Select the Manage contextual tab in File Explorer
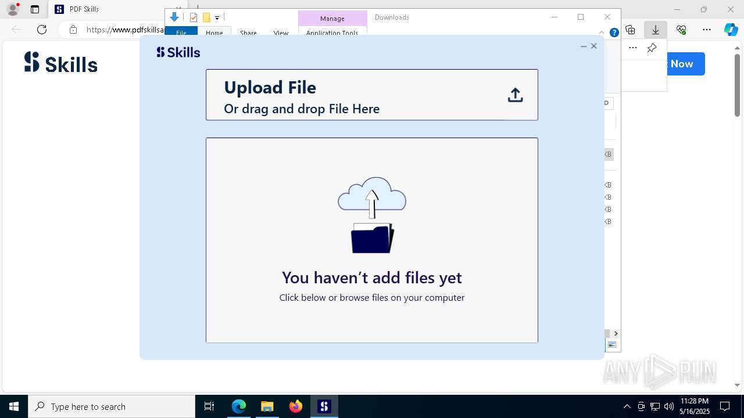Screen dimensions: 744x418 coord(332,19)
